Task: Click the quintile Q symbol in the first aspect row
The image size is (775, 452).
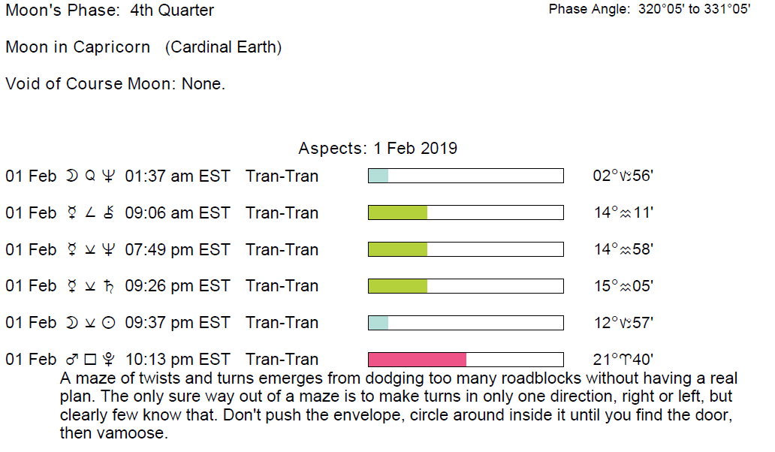Action: tap(91, 176)
